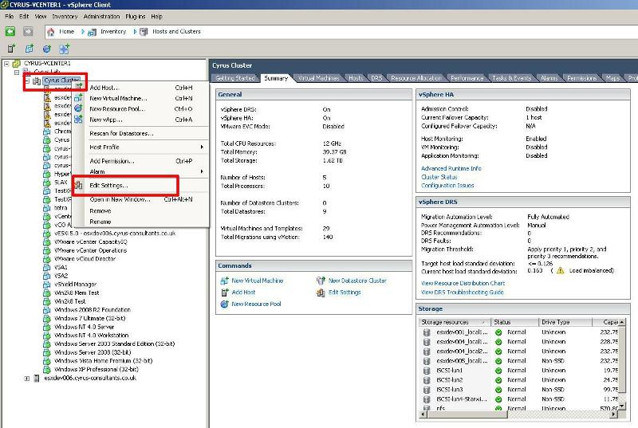Click the grey Forward navigation arrow
The width and height of the screenshot is (638, 428).
pyautogui.click(x=28, y=31)
